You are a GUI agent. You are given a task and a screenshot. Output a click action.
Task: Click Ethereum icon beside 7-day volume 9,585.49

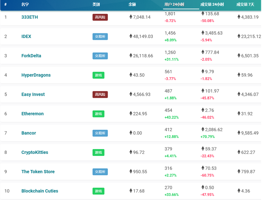(x=239, y=133)
